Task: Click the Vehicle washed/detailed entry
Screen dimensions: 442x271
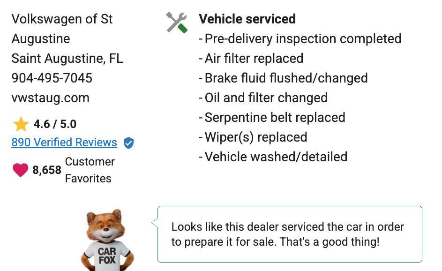Action: tap(276, 157)
